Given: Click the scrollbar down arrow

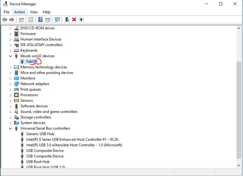Looking at the screenshot, I should [239, 165].
